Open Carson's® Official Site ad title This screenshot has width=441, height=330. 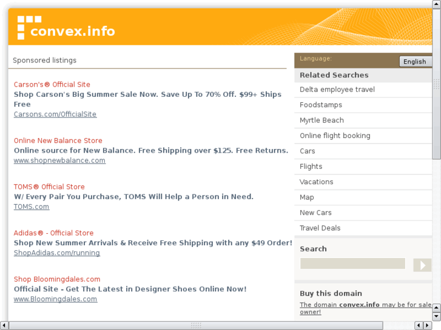[x=52, y=85]
